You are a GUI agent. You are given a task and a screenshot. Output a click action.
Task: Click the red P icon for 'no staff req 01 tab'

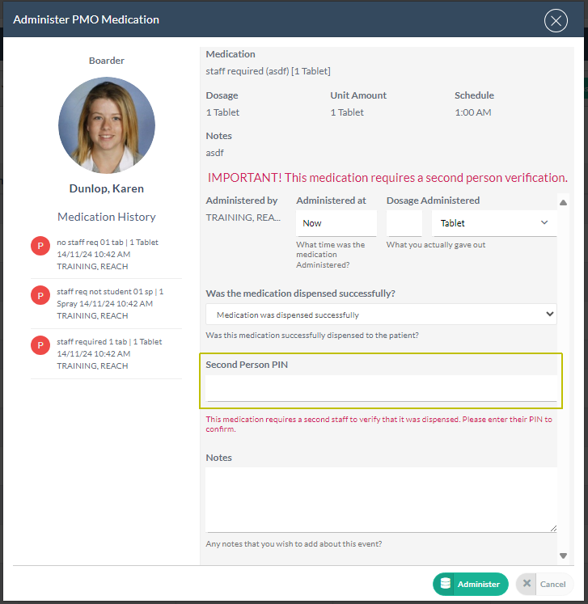click(40, 246)
